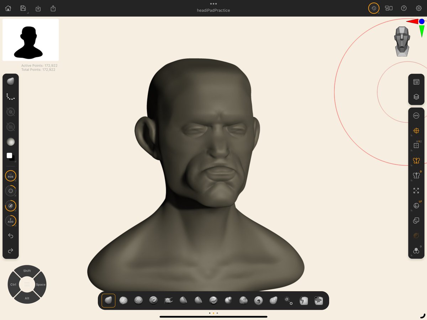Select the rocky clay lump brush
Image resolution: width=427 pixels, height=320 pixels.
(243, 301)
